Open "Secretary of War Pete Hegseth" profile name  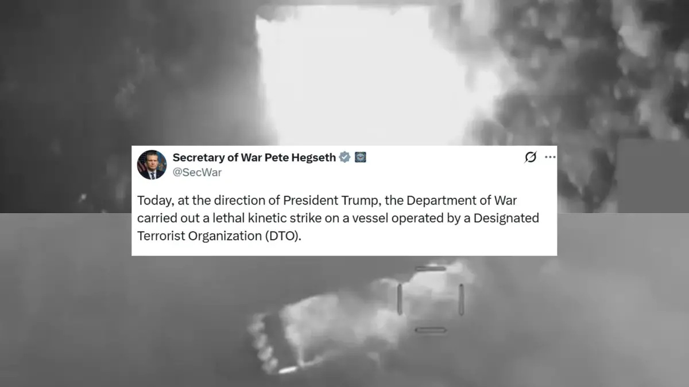(254, 158)
